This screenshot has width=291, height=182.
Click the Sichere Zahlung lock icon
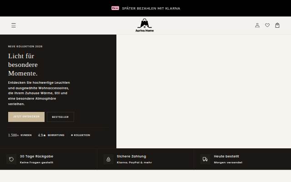(108, 159)
